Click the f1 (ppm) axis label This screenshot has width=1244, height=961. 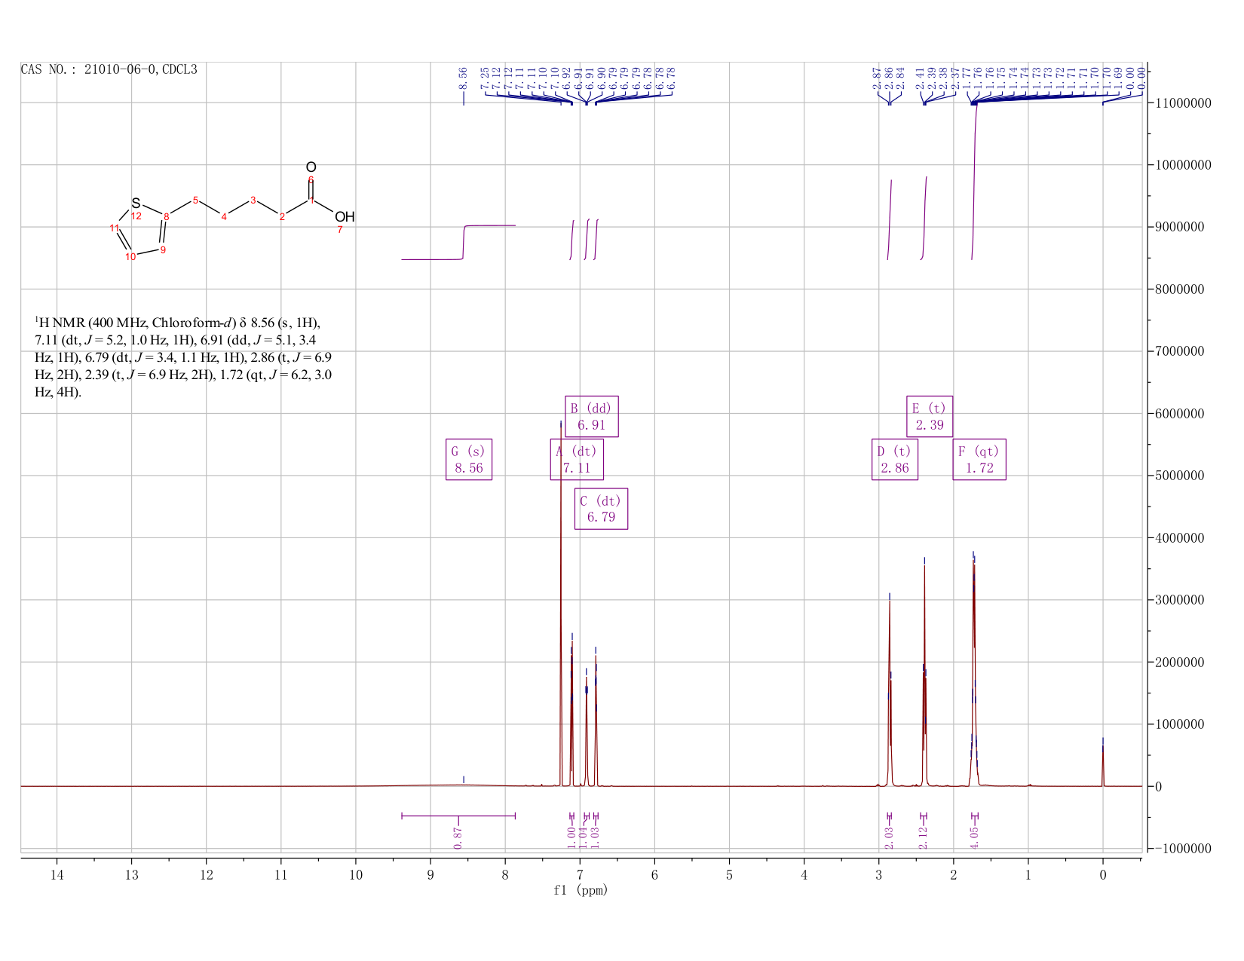581,890
